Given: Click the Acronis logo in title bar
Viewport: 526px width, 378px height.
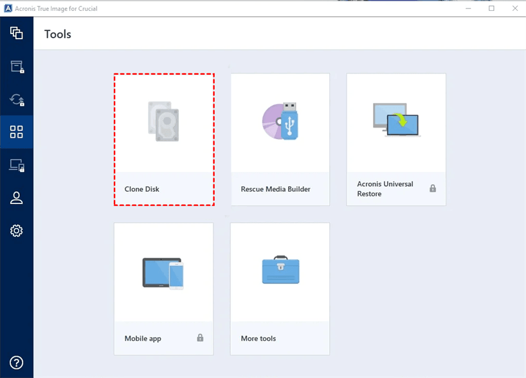Looking at the screenshot, I should click(8, 8).
